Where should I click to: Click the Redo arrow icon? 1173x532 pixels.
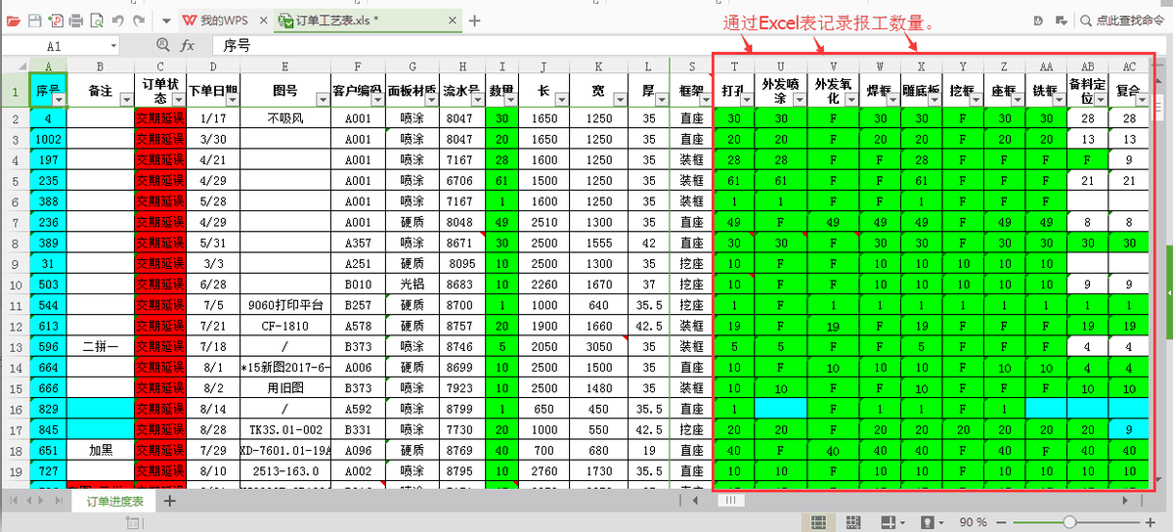point(139,21)
